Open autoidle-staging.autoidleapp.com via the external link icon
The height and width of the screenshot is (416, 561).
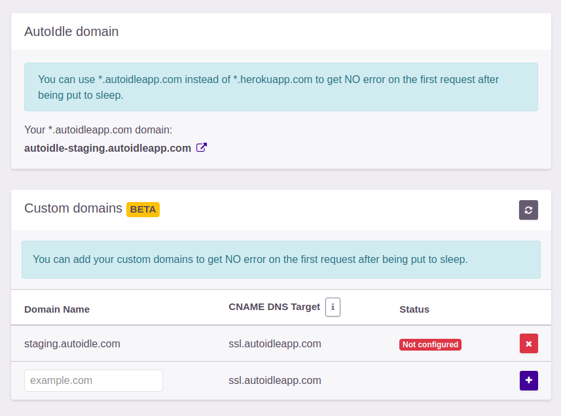[x=201, y=147]
